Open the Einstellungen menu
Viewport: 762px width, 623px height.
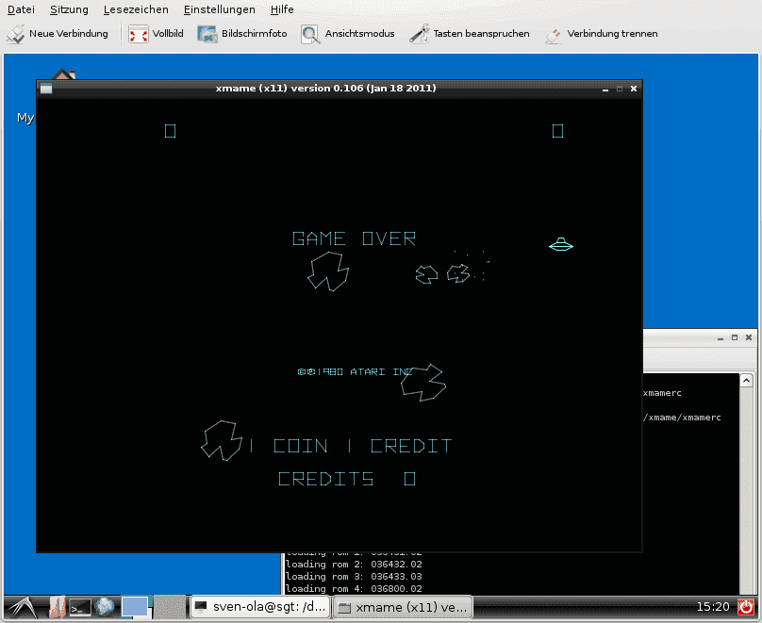tap(219, 9)
